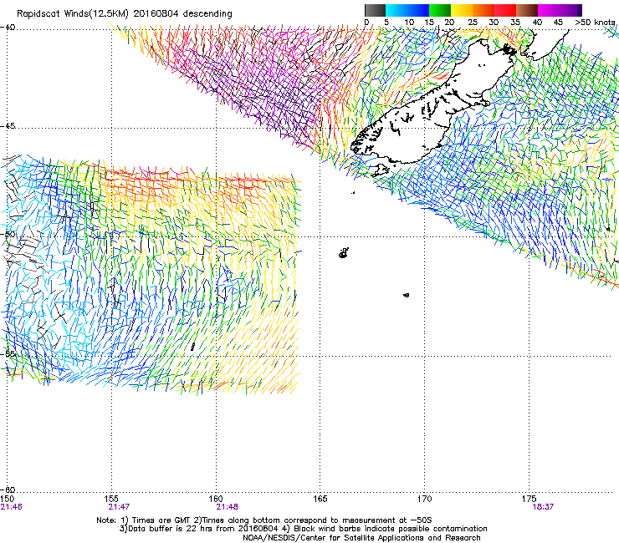This screenshot has height=543, width=619.
Task: Click the tiny Macquarie Island near 159E
Action: (192, 347)
